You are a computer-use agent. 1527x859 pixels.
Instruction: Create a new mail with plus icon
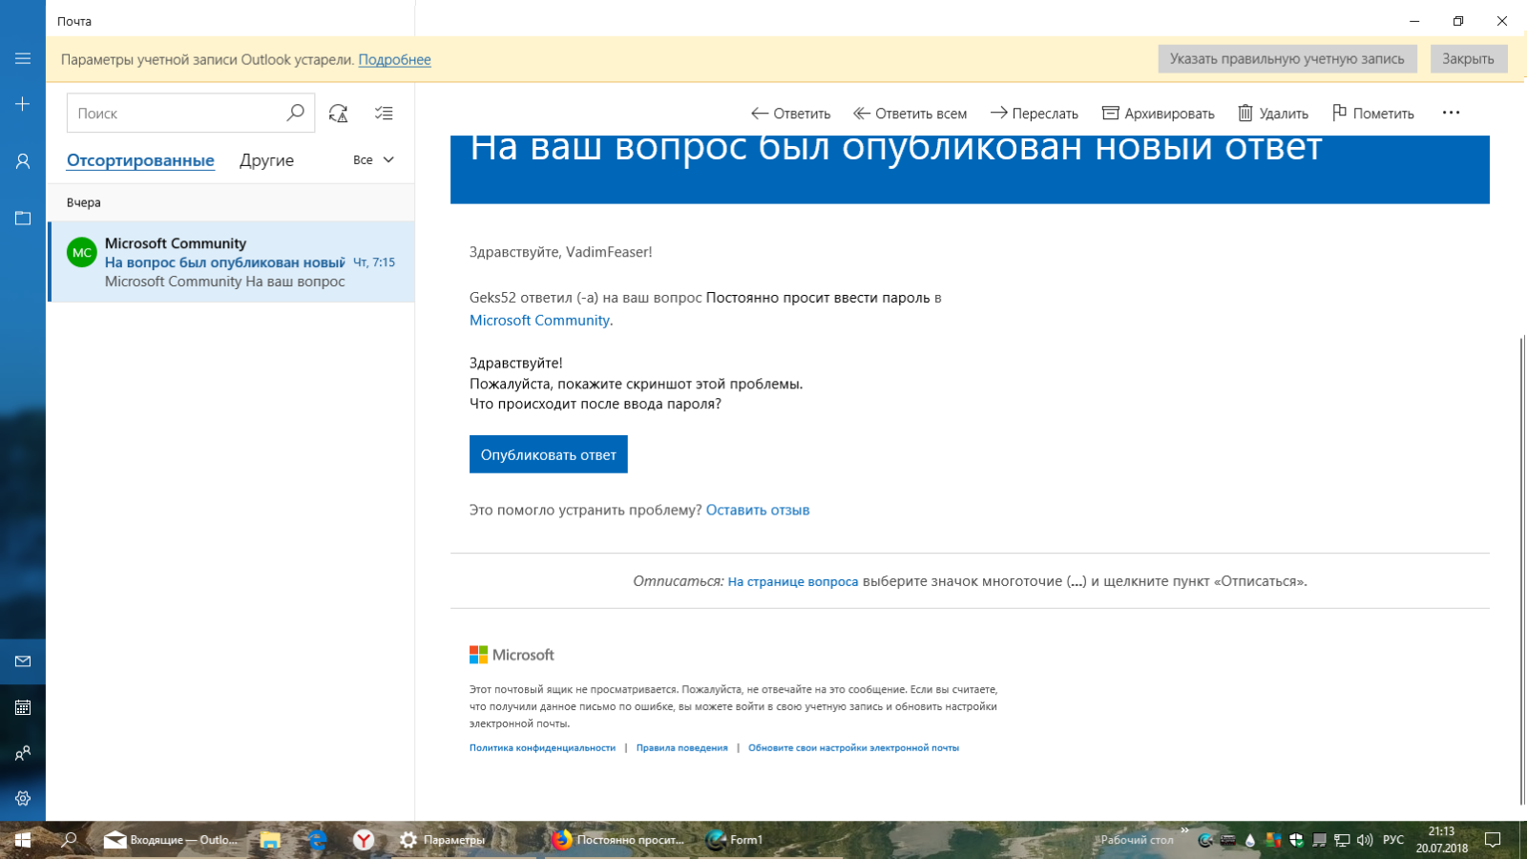click(23, 104)
